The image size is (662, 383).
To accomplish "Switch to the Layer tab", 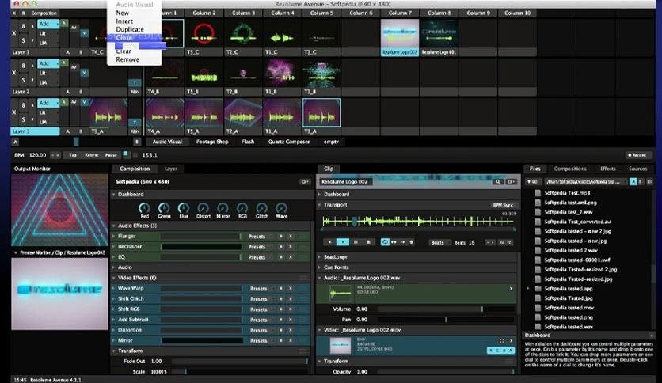I will click(170, 169).
